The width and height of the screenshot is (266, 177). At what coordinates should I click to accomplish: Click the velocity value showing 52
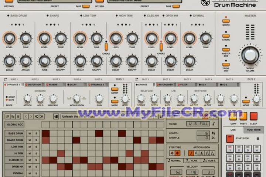click(x=176, y=172)
